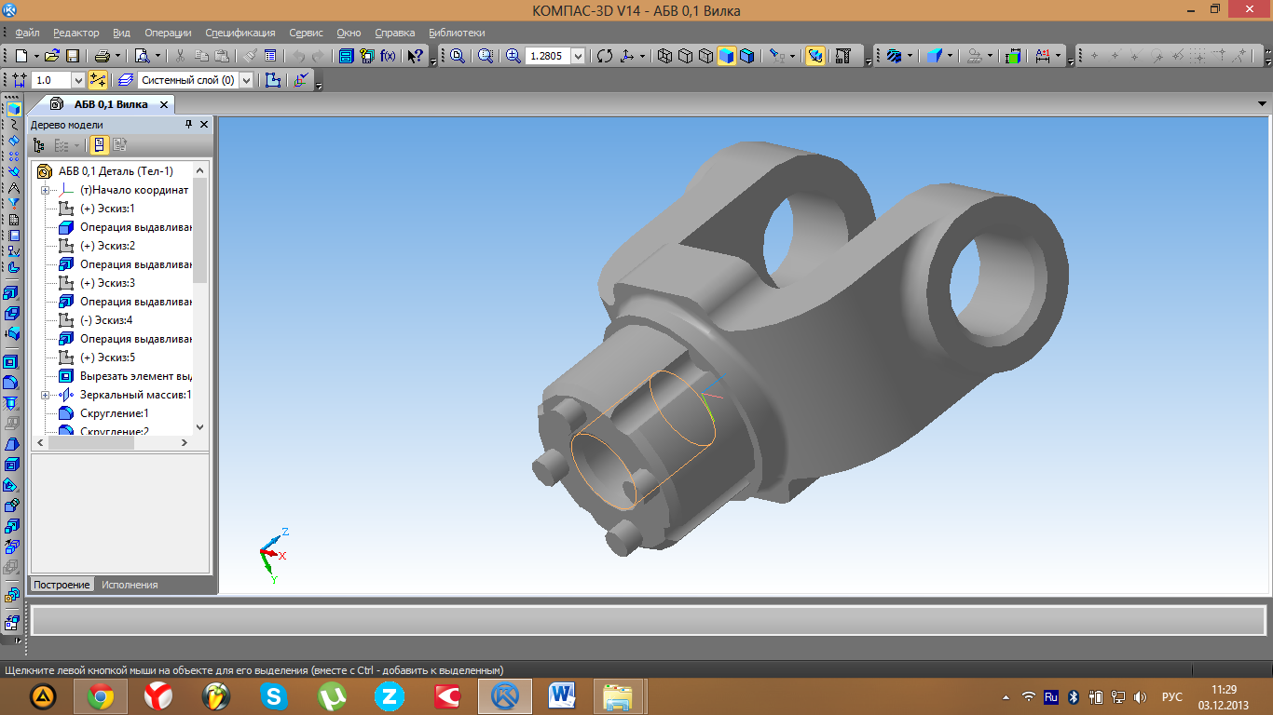Open the Спецификация menu
Screen dimensions: 1273x715
click(x=240, y=33)
